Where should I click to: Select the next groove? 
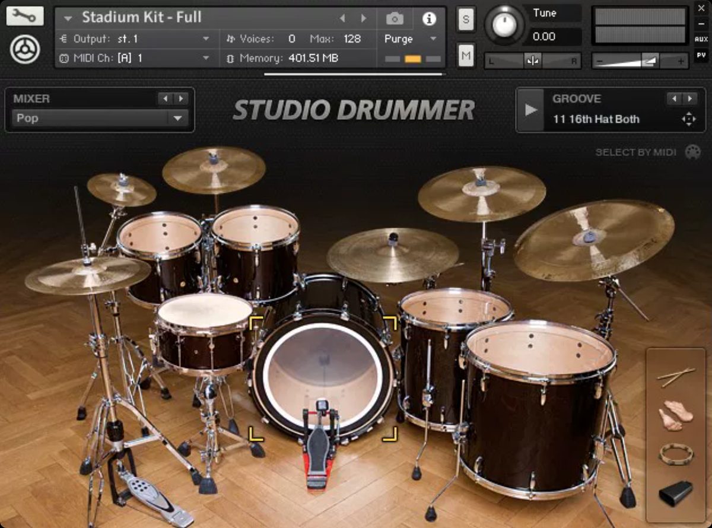click(689, 98)
